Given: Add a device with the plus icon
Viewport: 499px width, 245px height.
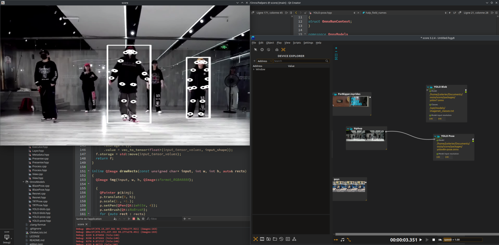Looking at the screenshot, I should point(255,61).
